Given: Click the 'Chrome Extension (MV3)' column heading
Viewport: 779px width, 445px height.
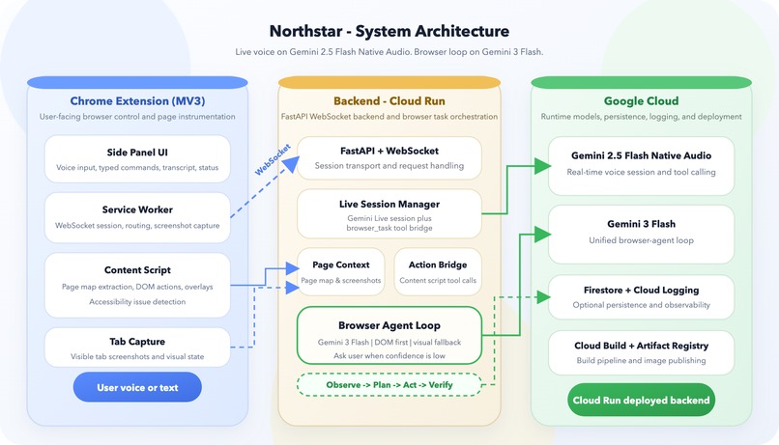Looking at the screenshot, I should coord(137,100).
